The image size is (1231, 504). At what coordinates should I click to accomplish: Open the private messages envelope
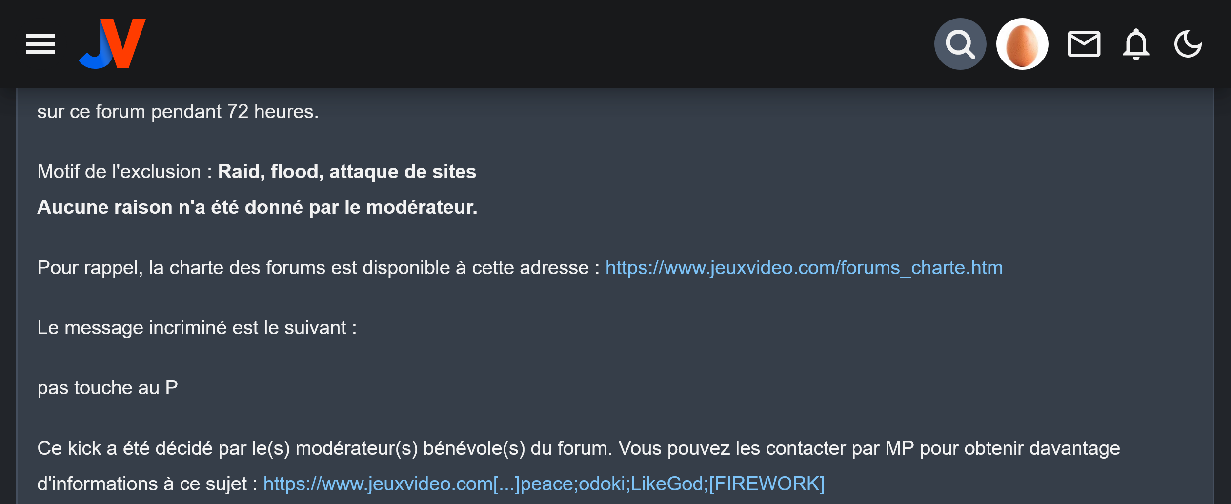click(x=1084, y=44)
